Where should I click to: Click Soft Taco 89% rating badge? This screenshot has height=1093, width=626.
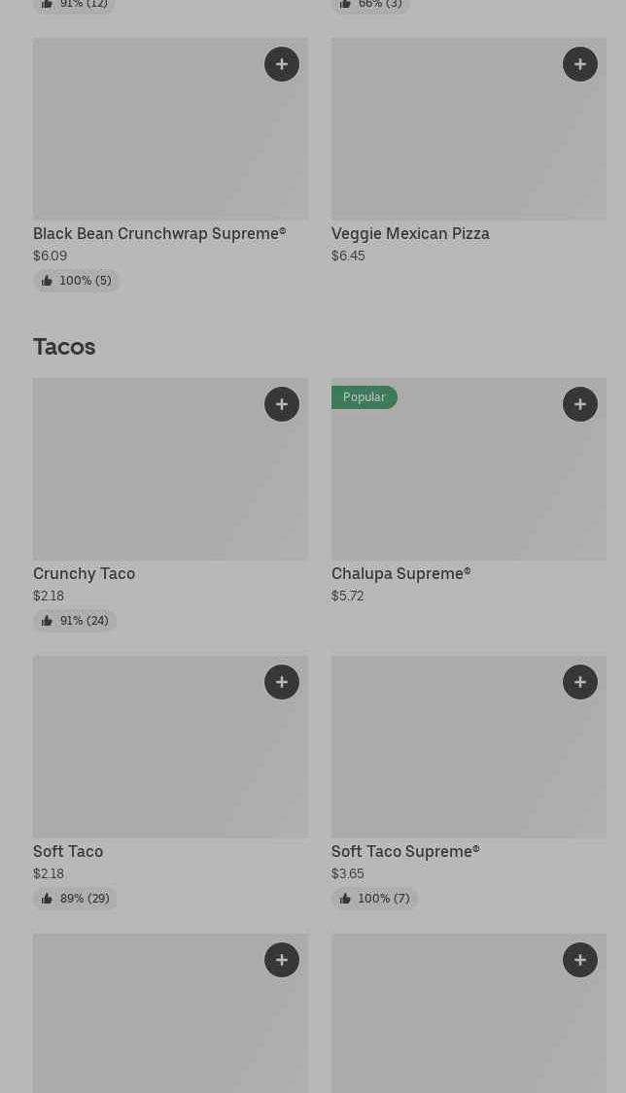[x=75, y=899]
